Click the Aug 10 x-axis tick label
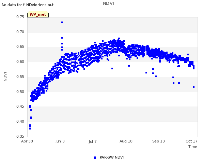Image resolution: width=218 pixels, height=164 pixels. pos(126,141)
